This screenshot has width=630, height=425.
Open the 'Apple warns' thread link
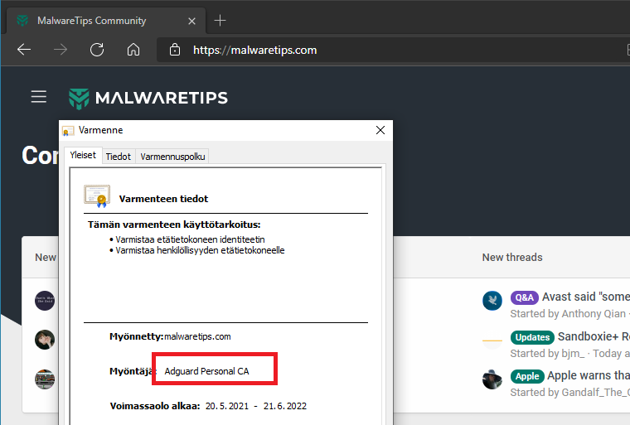[x=589, y=375]
